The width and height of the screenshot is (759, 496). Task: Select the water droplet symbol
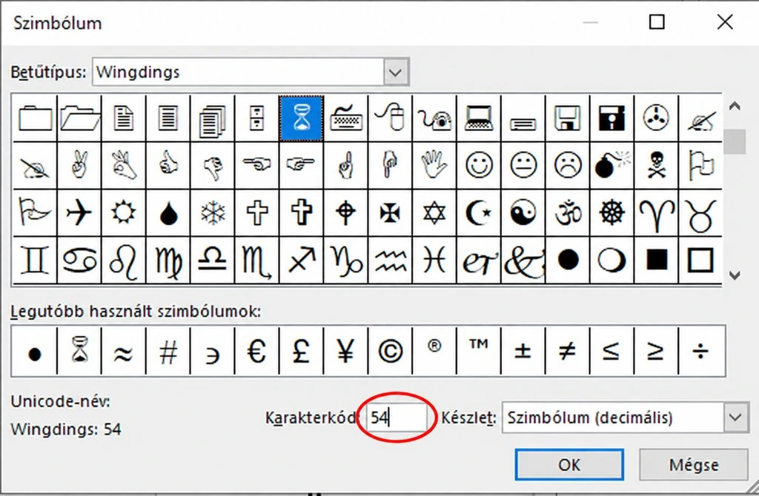(x=168, y=212)
